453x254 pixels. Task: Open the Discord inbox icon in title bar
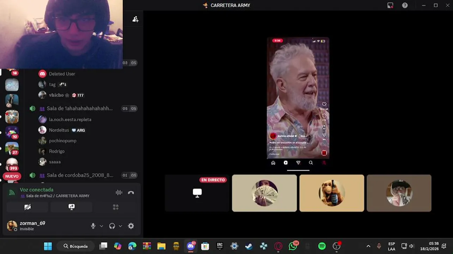(x=390, y=5)
